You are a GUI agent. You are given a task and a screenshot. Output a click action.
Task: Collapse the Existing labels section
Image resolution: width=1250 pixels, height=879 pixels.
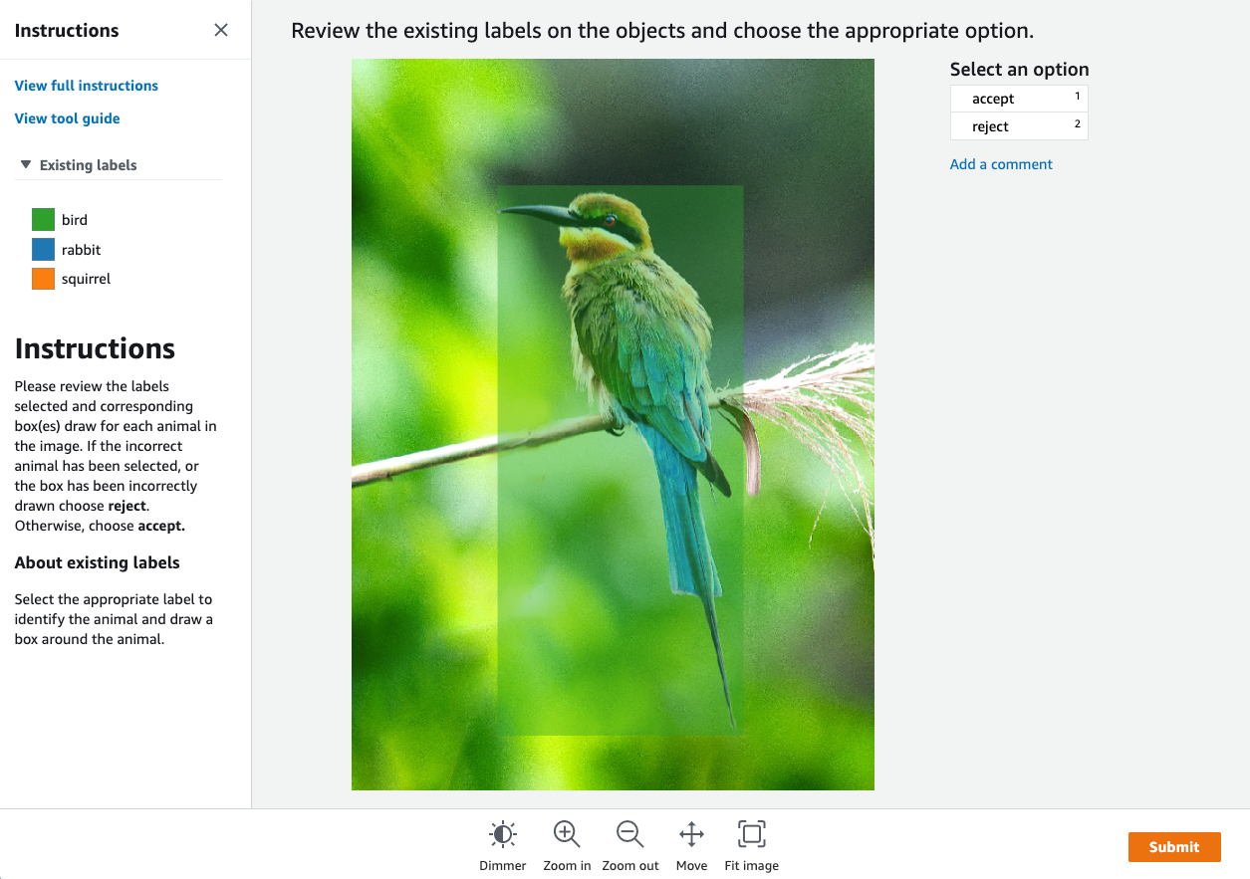[x=26, y=165]
